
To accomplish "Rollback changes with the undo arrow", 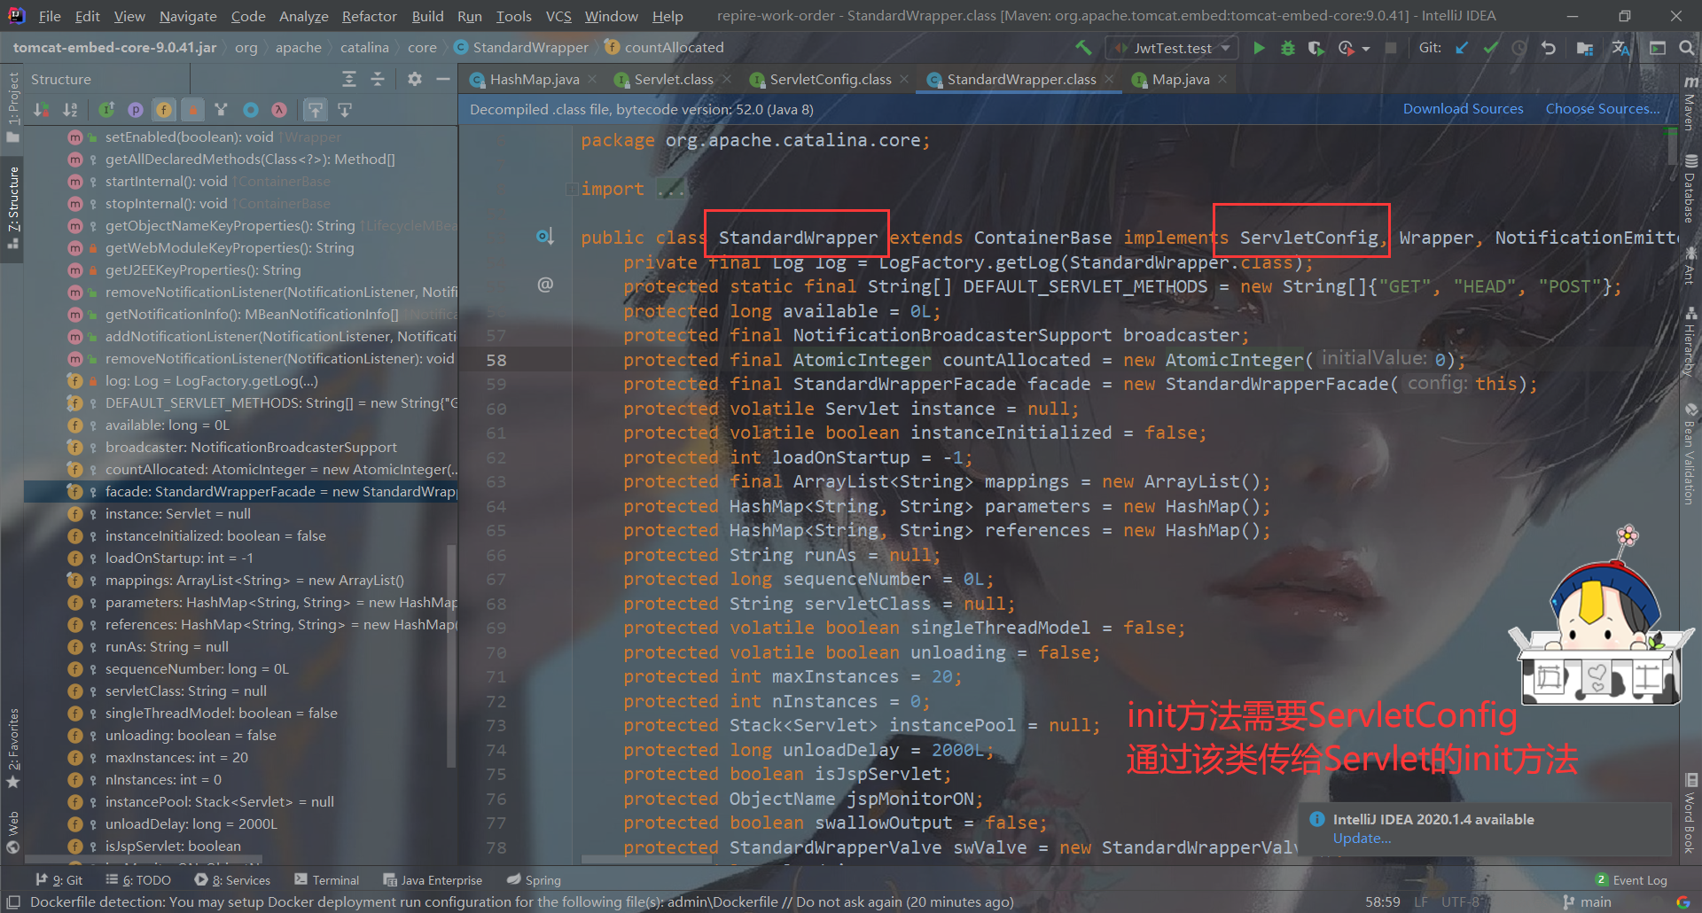I will click(x=1549, y=48).
